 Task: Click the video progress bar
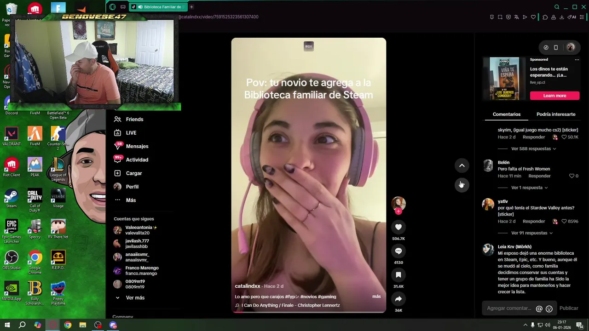pos(308,312)
